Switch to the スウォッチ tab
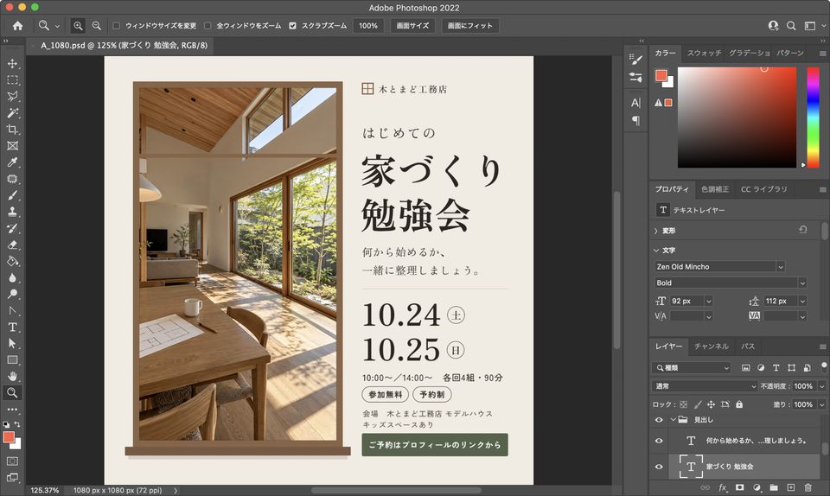The height and width of the screenshot is (496, 830). tap(704, 53)
